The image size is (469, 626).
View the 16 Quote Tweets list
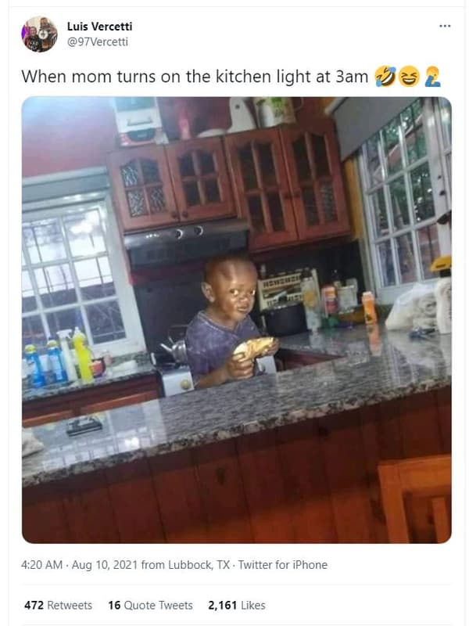coord(150,605)
